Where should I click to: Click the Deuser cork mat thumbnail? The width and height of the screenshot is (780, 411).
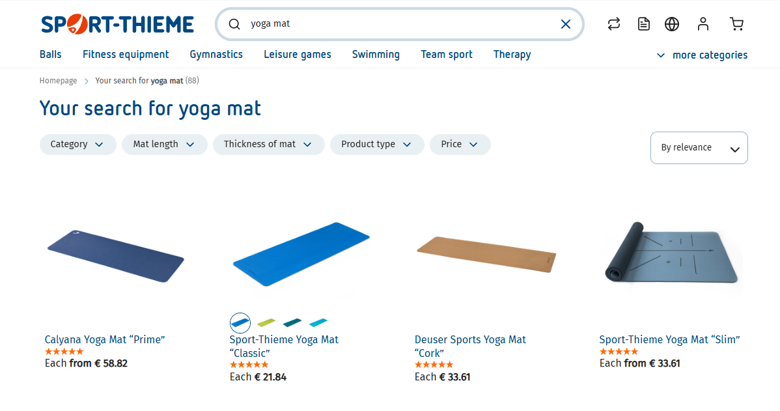486,254
